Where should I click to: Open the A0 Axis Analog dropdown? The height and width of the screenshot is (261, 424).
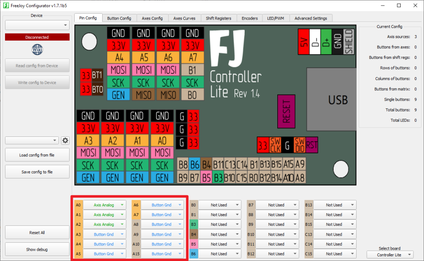click(x=104, y=205)
